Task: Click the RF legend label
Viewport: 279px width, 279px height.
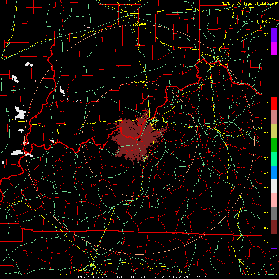Action: tap(266, 35)
